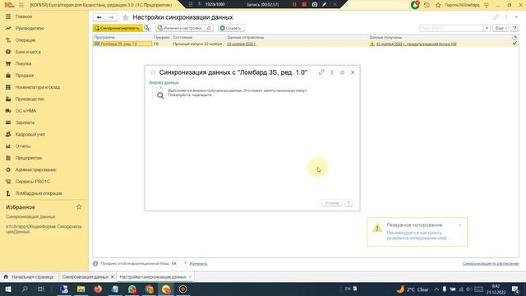Switch to Синхронизация данных tab

tap(85, 277)
